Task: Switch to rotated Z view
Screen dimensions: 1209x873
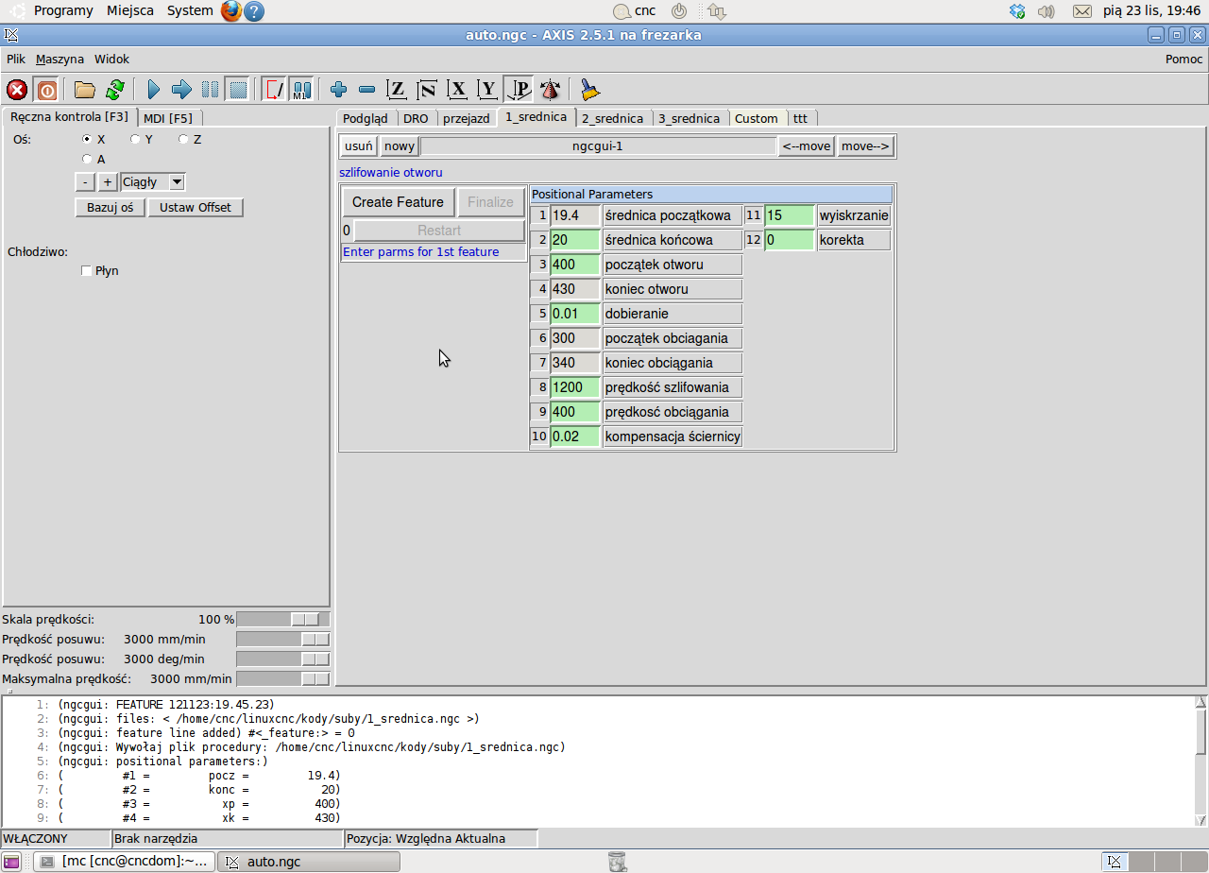Action: point(428,90)
